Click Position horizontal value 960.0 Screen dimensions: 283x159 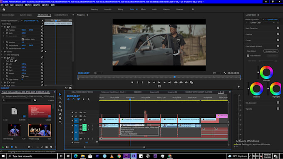(23, 30)
